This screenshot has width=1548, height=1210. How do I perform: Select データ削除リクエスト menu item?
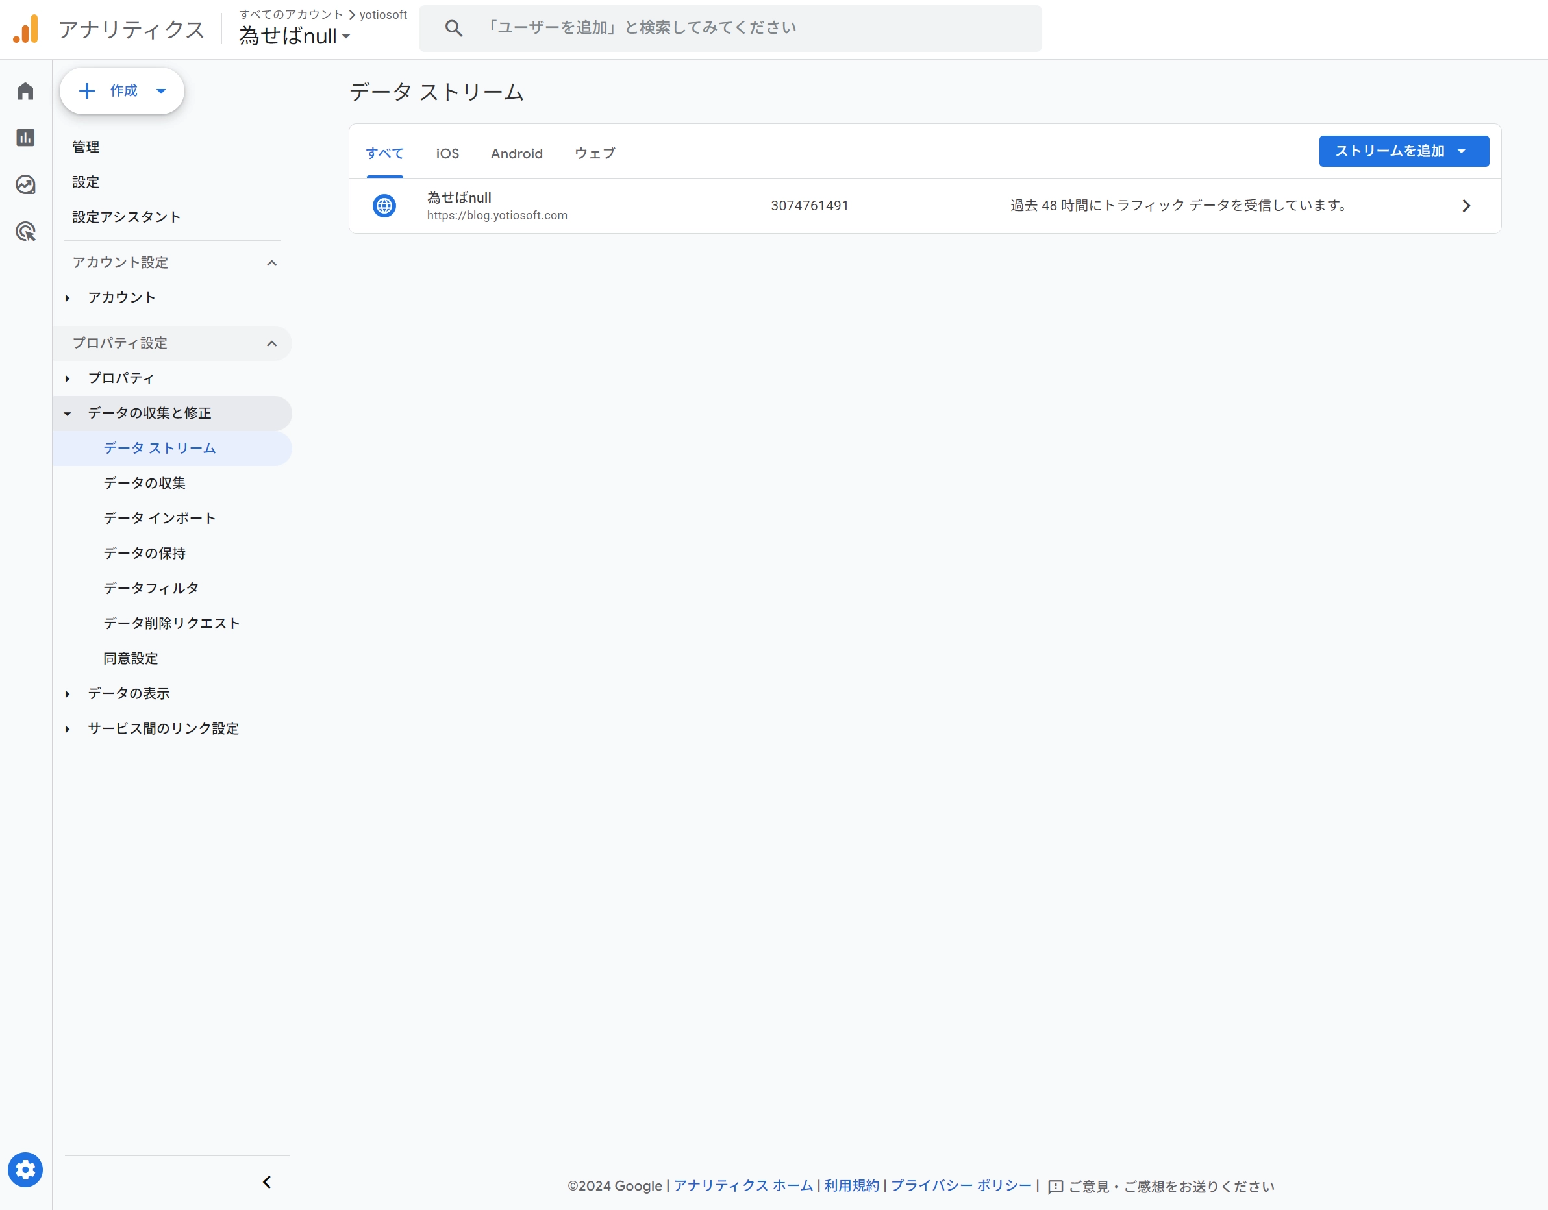point(172,623)
